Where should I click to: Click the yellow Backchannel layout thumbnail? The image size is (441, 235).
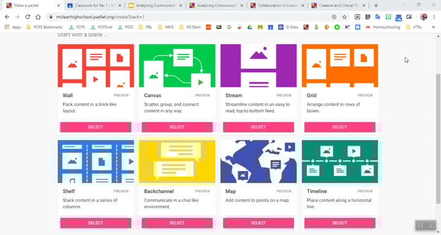(177, 162)
